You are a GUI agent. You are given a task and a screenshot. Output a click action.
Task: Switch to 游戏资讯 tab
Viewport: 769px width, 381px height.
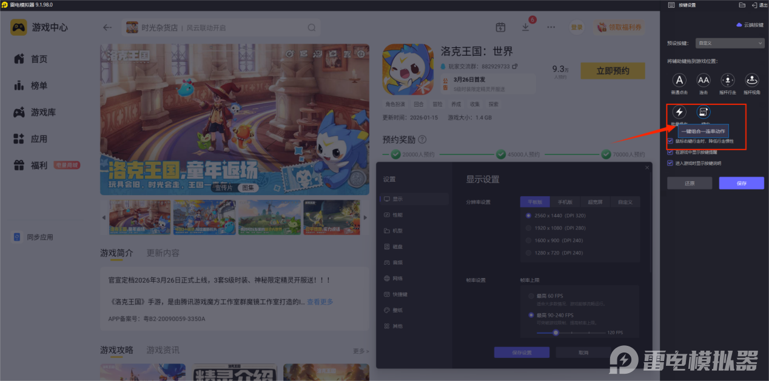tap(163, 350)
